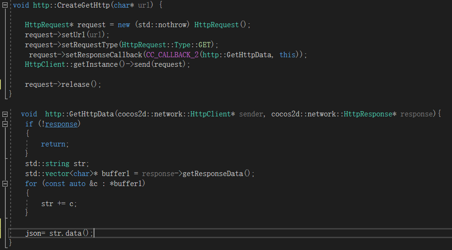
Task: Click 'HttpResponse' type in GetHttpData signature
Action: (368, 114)
